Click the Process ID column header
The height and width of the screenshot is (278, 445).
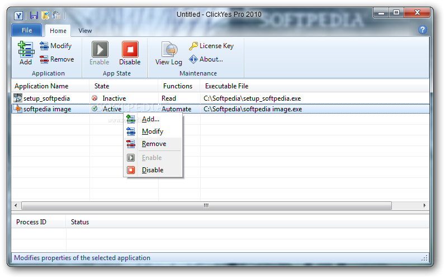[39, 222]
